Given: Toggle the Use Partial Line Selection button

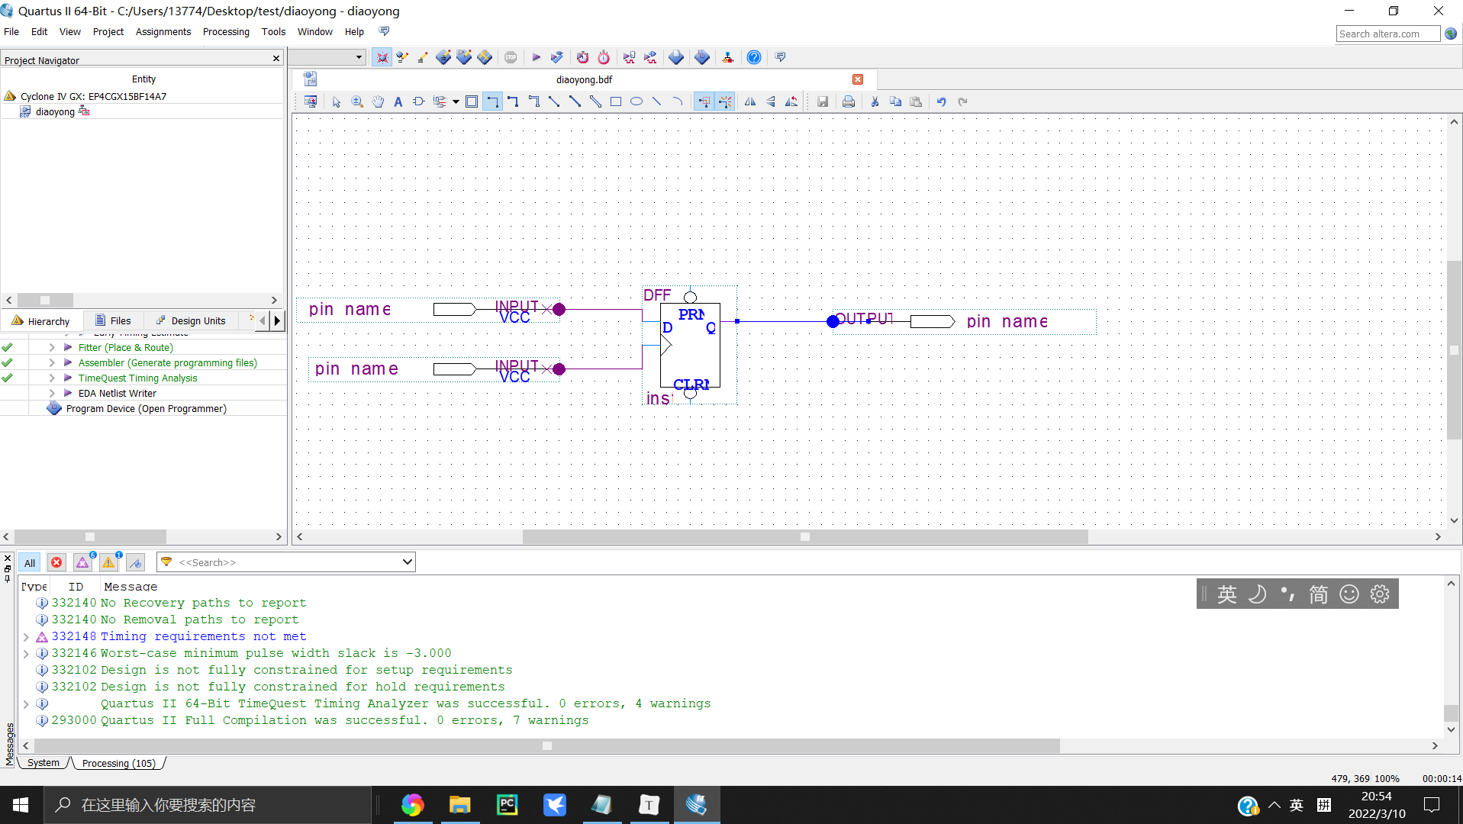Looking at the screenshot, I should 724,101.
